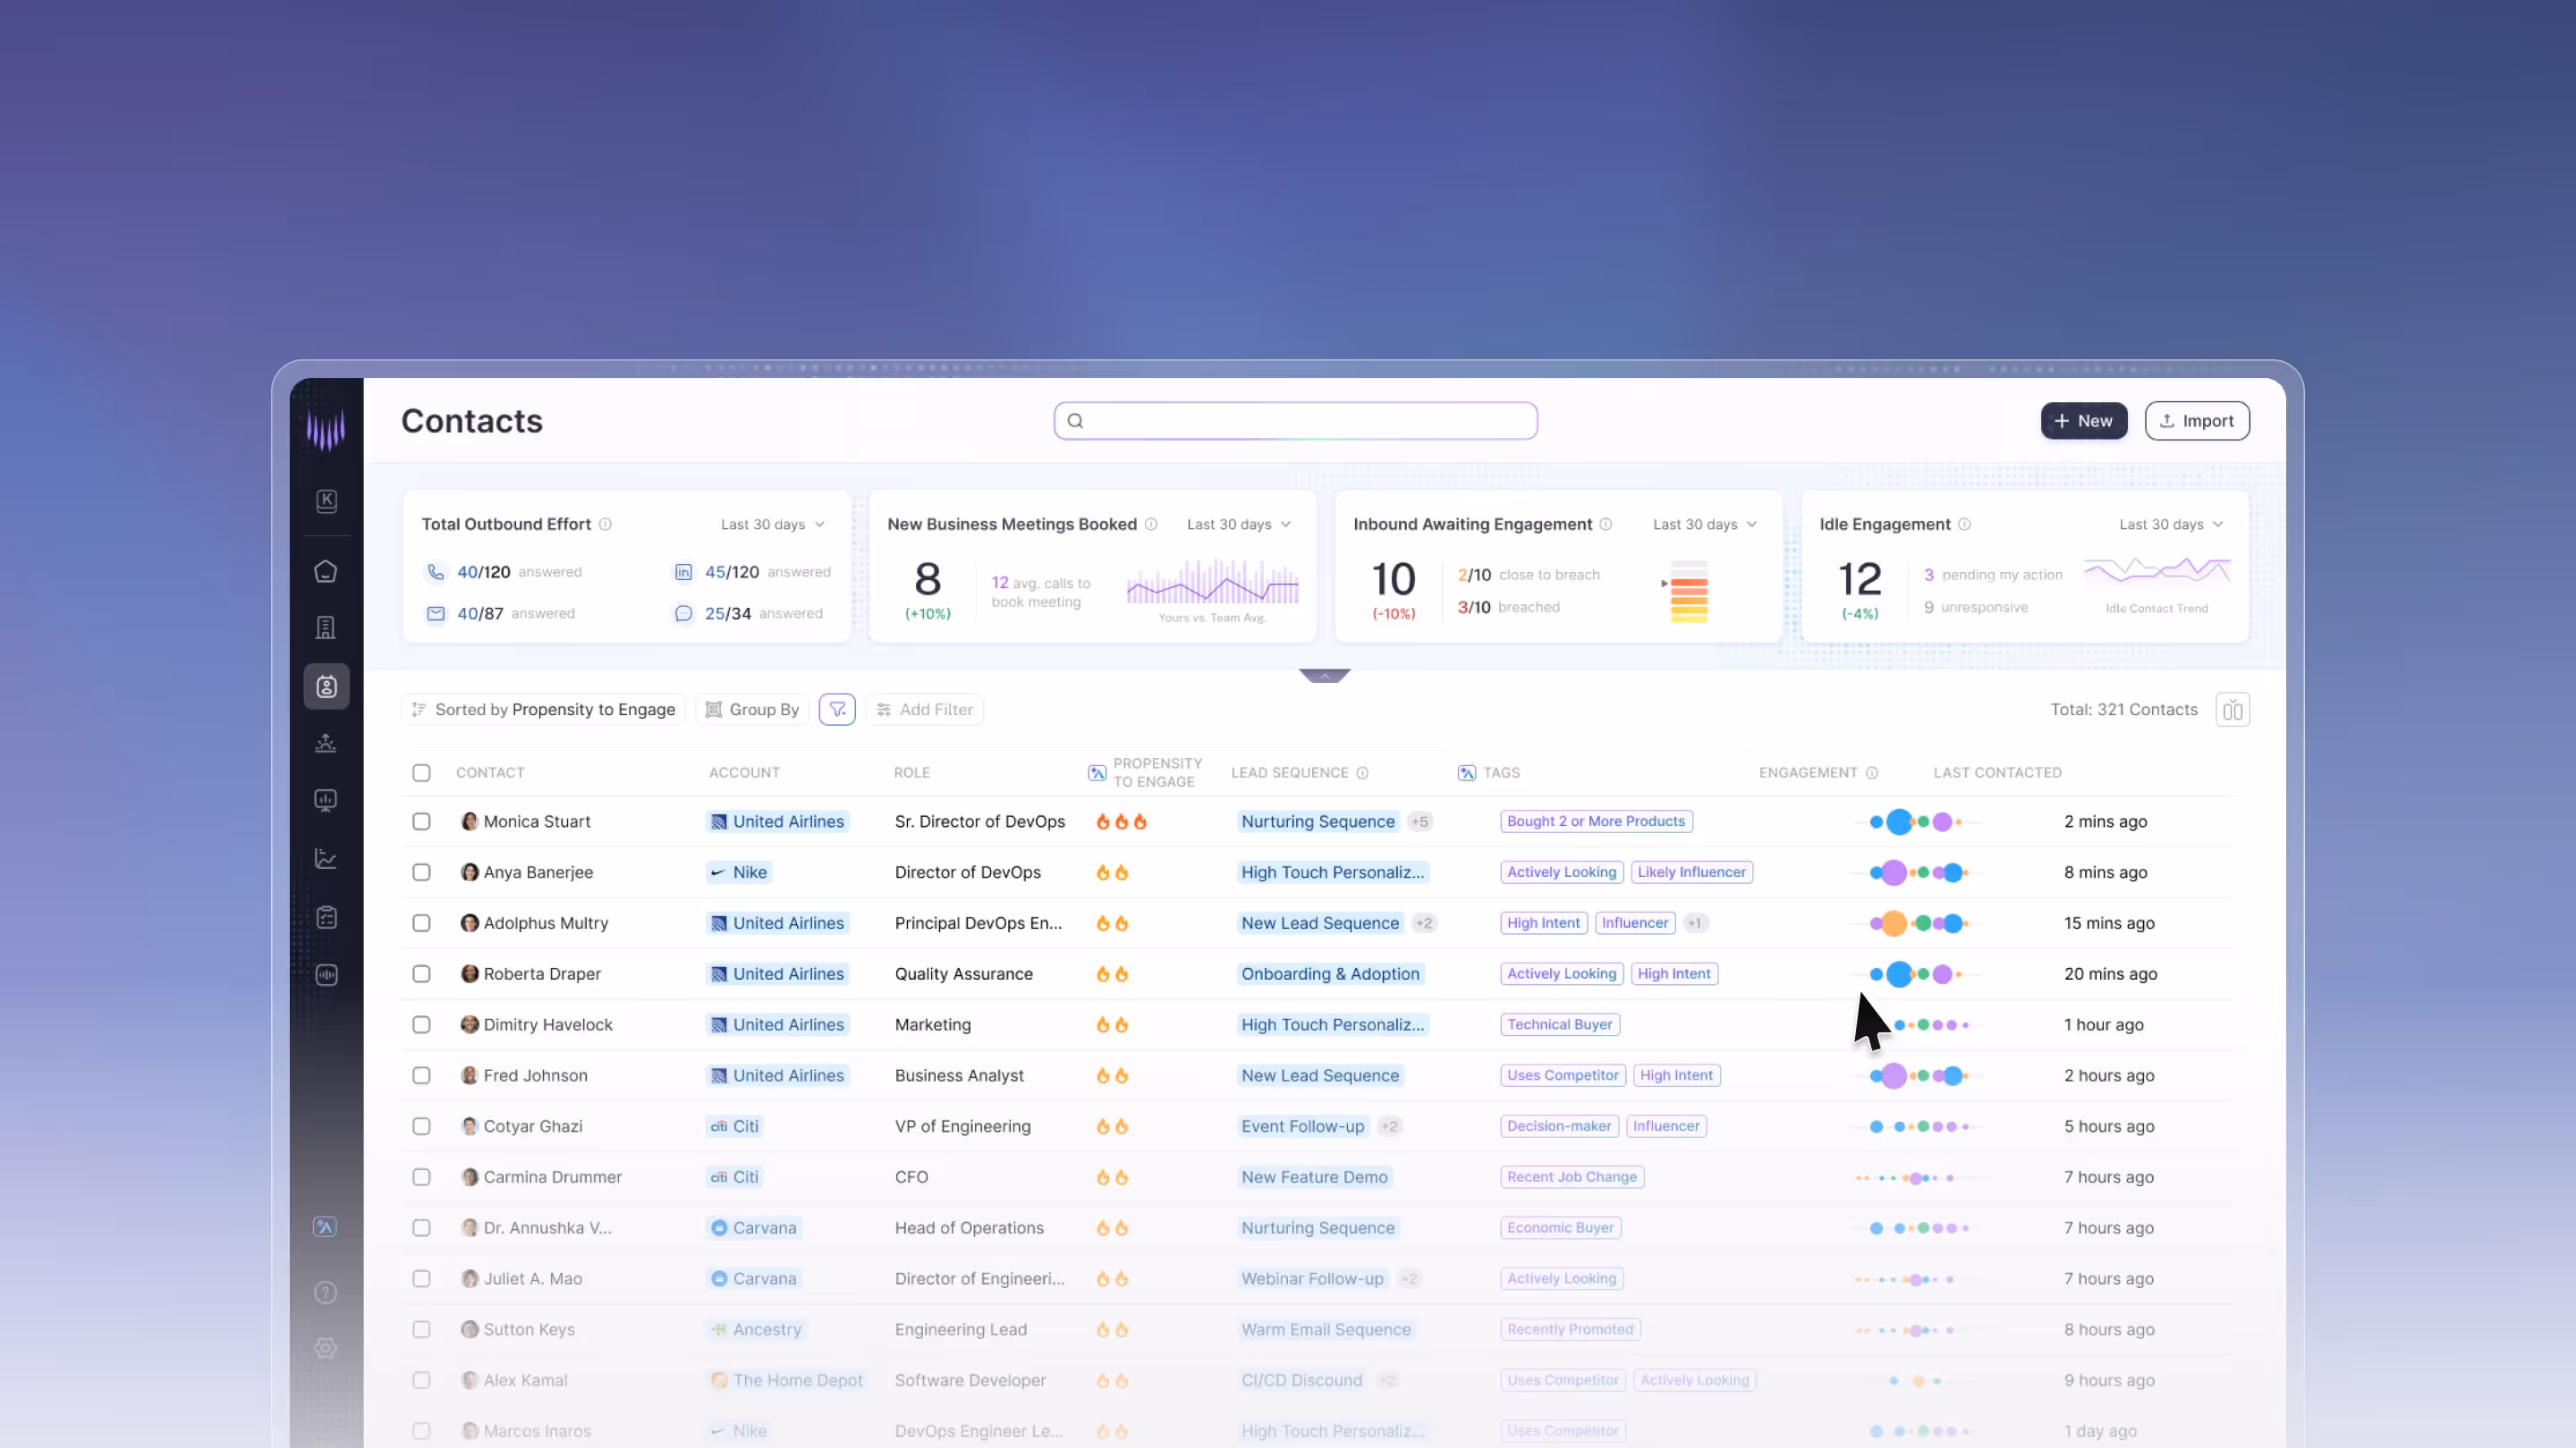Click the help question mark sidebar icon

326,1292
